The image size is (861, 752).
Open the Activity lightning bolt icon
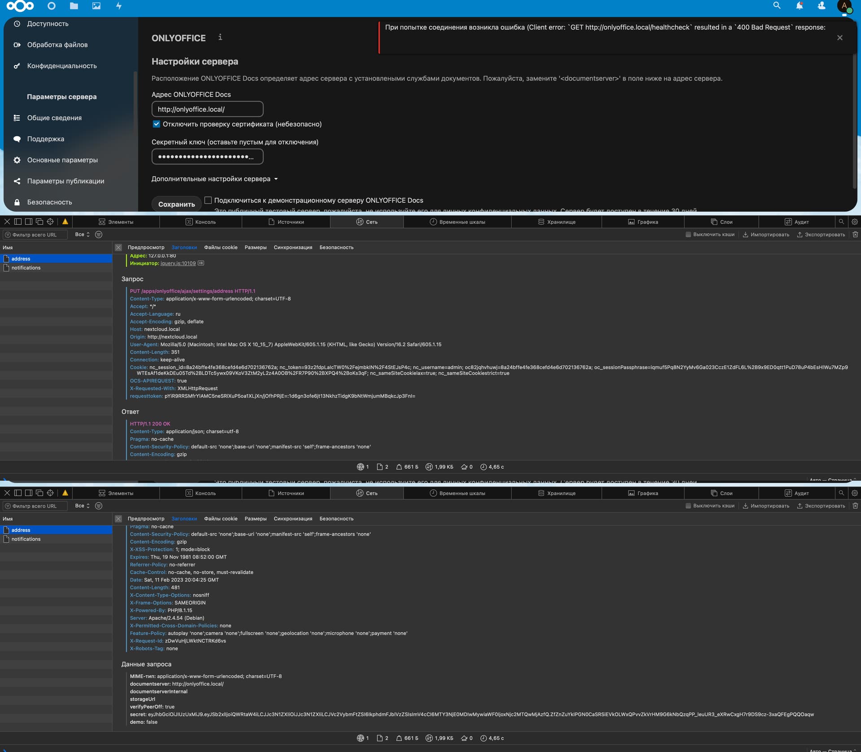tap(119, 6)
